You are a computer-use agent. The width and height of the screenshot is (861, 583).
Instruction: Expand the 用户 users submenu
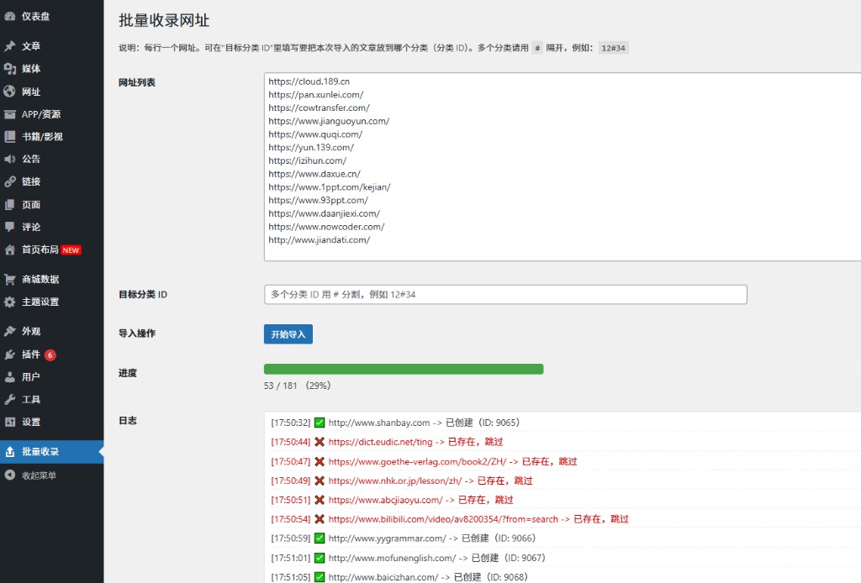pyautogui.click(x=30, y=376)
